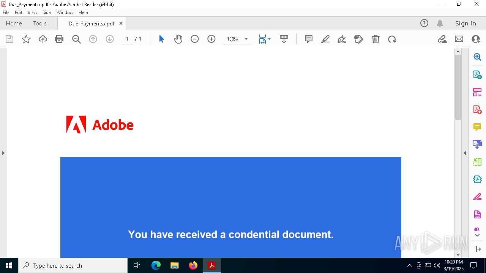Open the purple document tool in sidebar

(x=477, y=214)
